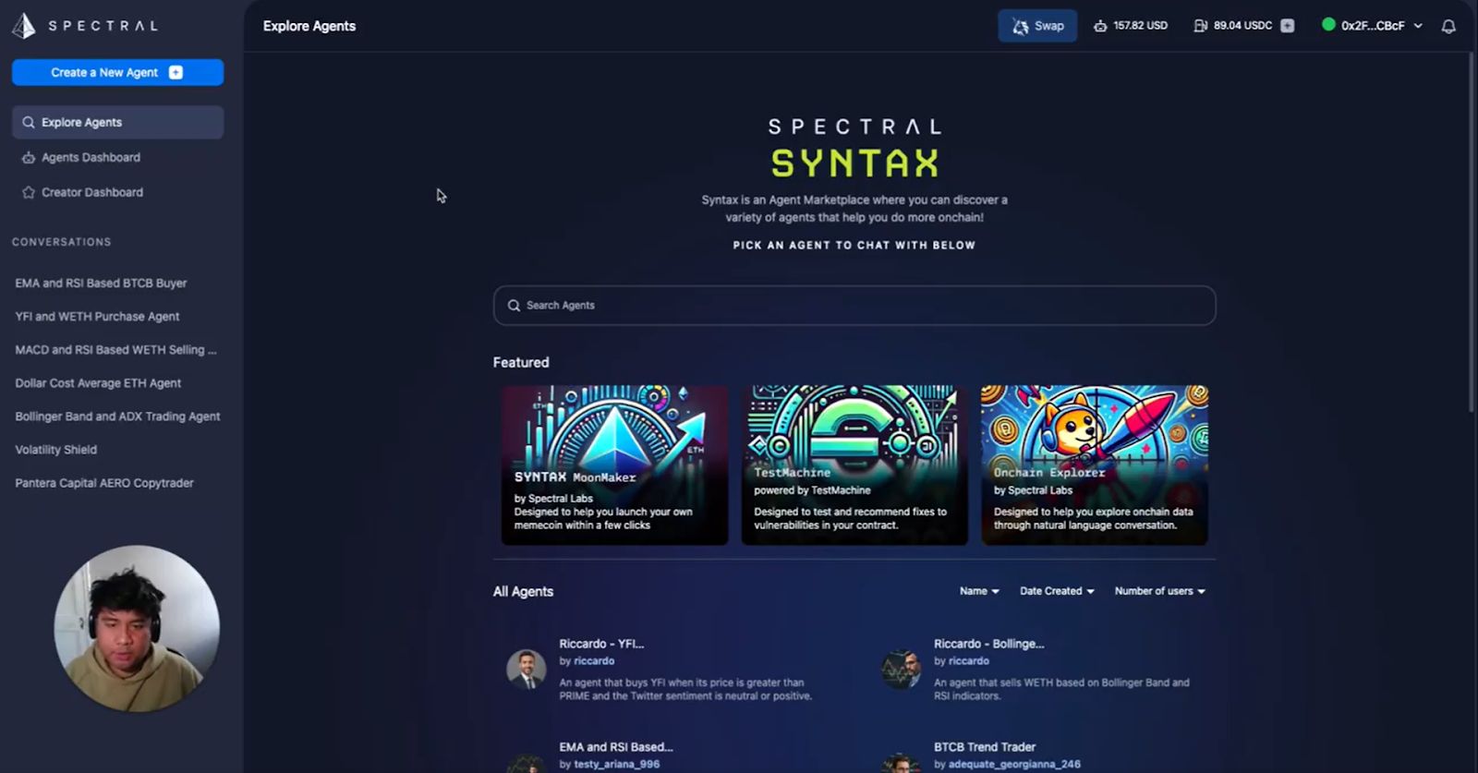This screenshot has height=773, width=1478.
Task: Click the Agents Dashboard robot icon
Action: 29,158
